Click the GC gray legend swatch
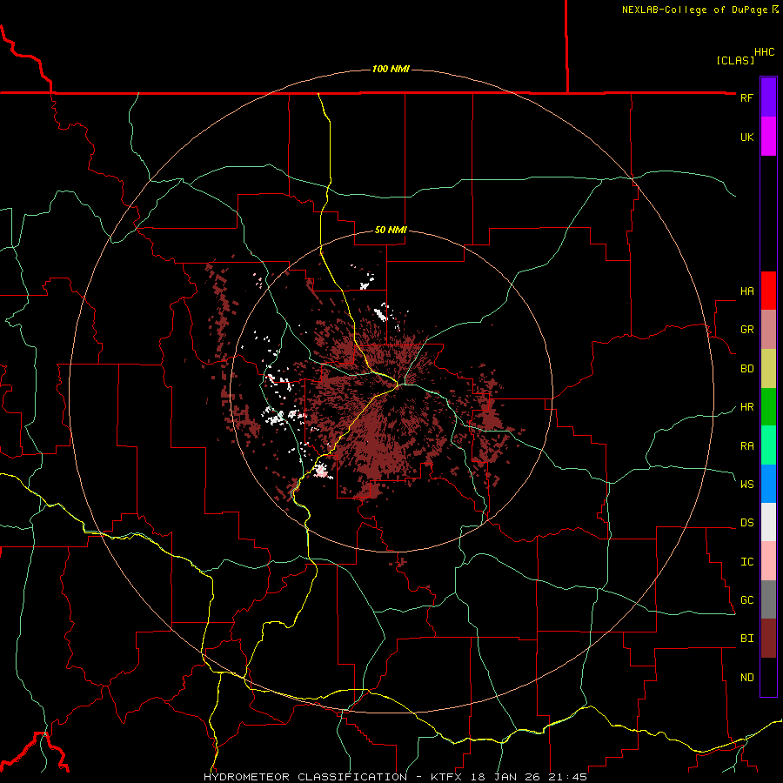Viewport: 783px width, 783px height. pos(768,599)
